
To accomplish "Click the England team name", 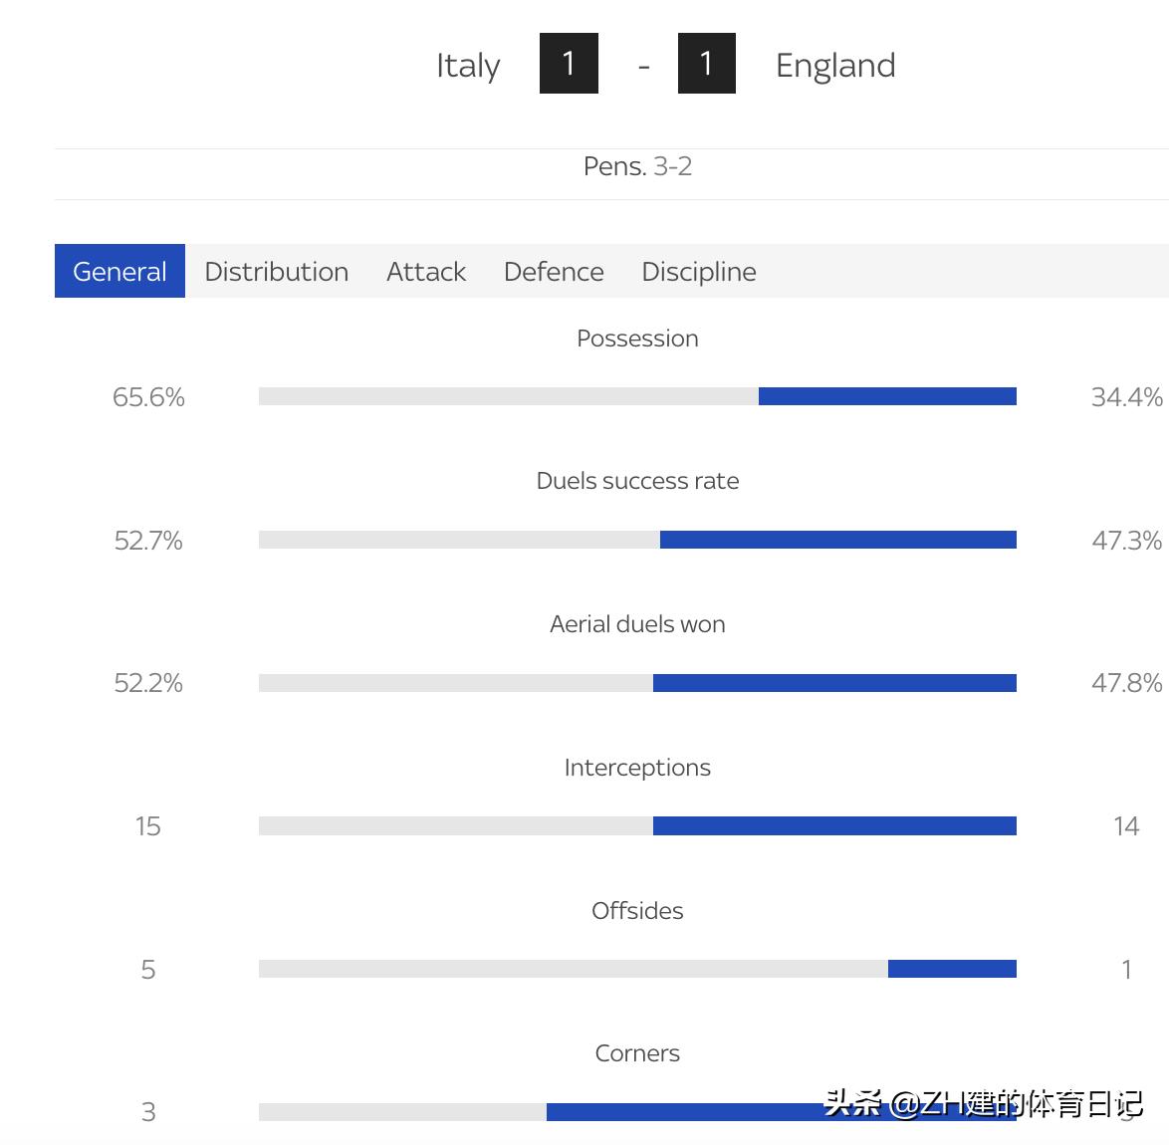I will pos(835,66).
